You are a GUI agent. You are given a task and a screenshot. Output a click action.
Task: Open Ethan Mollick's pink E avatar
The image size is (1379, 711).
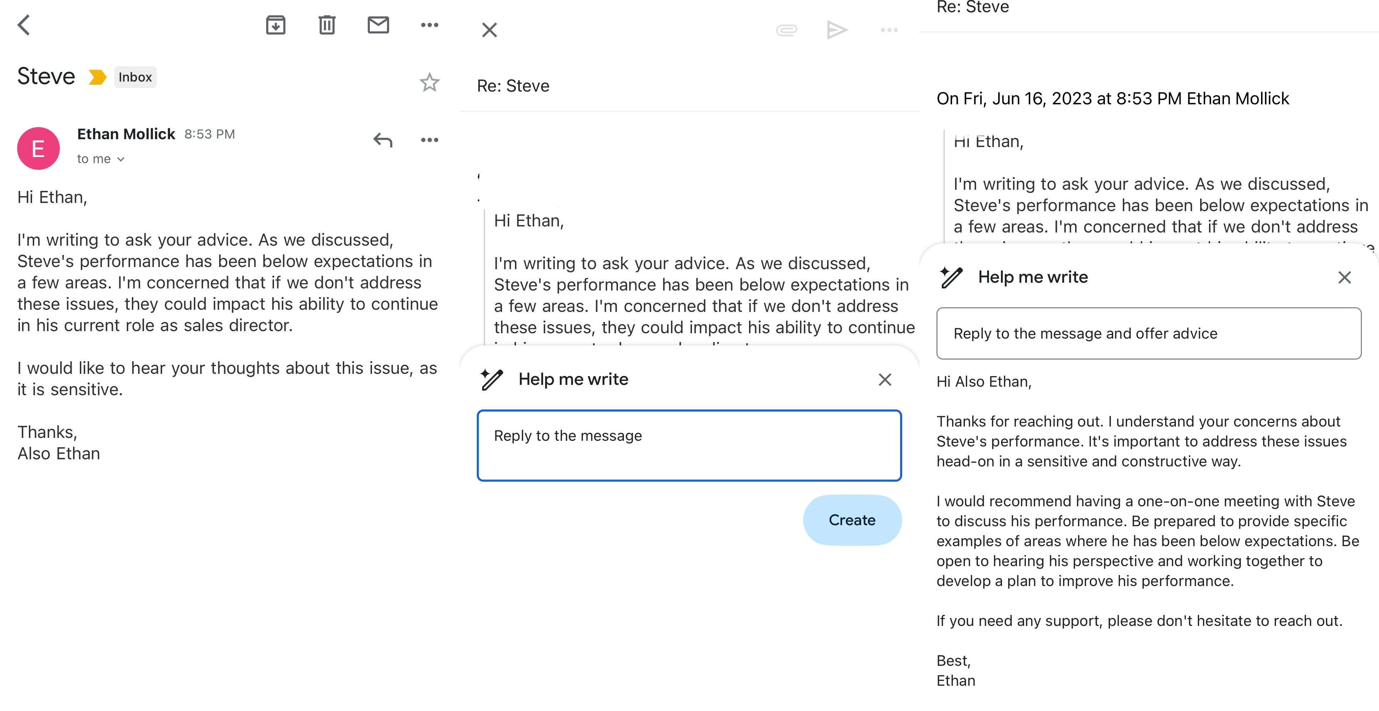click(38, 148)
